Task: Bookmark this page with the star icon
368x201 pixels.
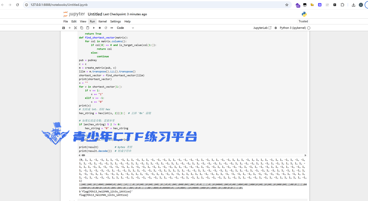Action: (287, 5)
